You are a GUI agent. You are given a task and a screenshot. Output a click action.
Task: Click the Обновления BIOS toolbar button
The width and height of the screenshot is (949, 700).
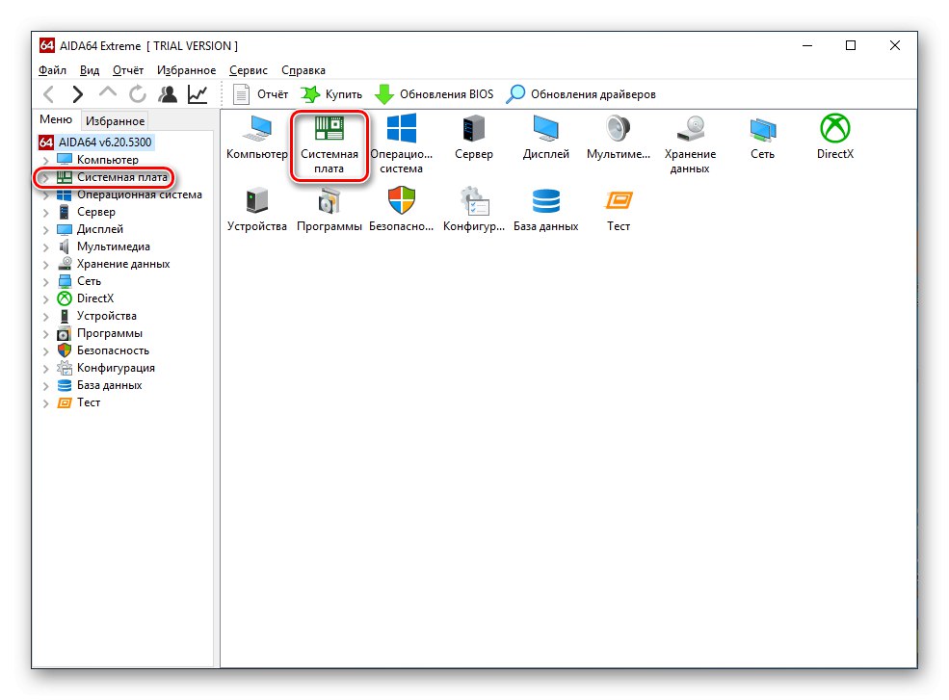pyautogui.click(x=434, y=94)
